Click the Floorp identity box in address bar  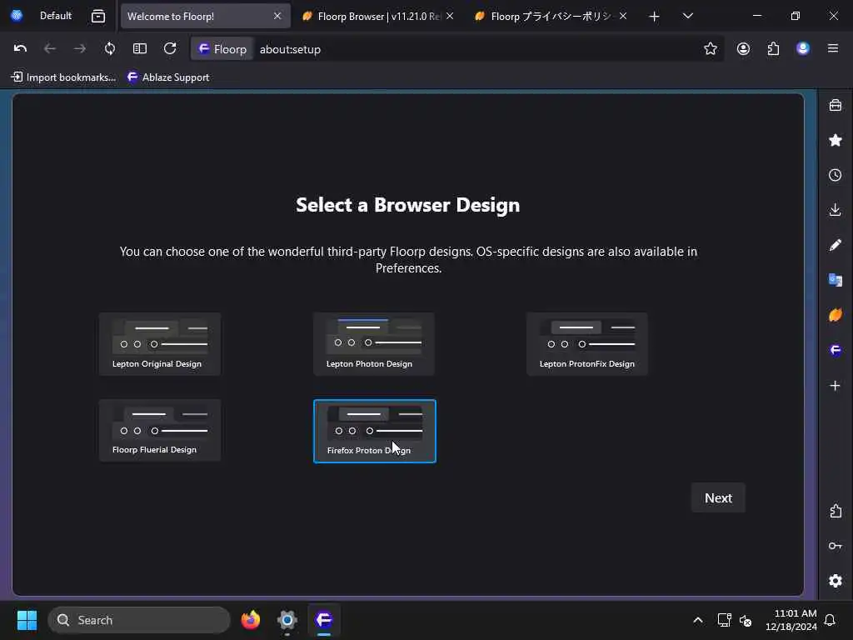(222, 49)
